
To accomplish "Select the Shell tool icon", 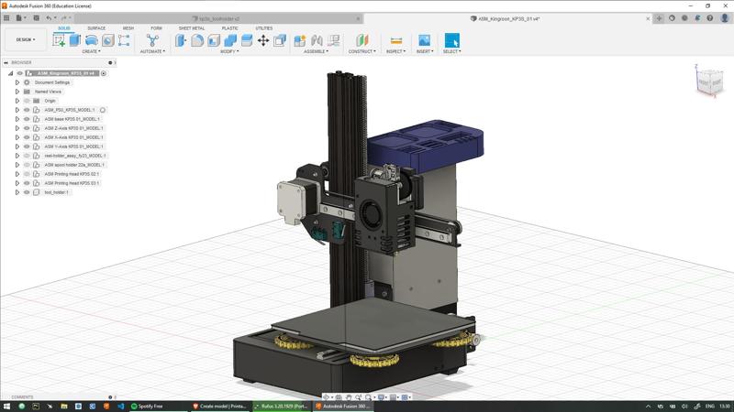I will tap(214, 40).
